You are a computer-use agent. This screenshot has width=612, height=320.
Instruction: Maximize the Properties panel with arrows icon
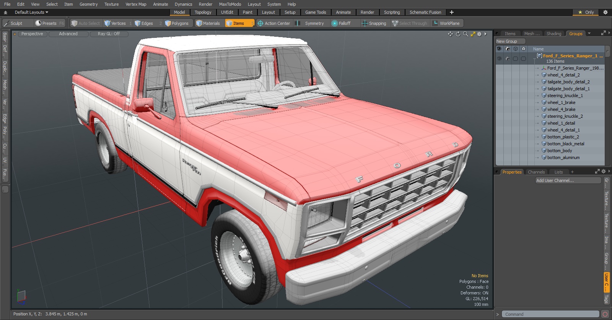(597, 172)
